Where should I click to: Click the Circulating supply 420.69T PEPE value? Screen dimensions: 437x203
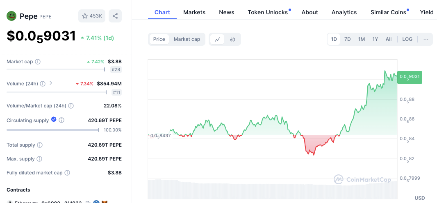coord(105,120)
